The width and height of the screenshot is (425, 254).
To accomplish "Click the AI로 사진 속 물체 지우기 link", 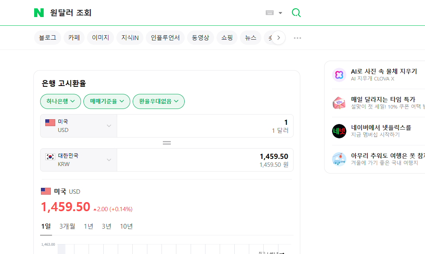I will tap(382, 71).
